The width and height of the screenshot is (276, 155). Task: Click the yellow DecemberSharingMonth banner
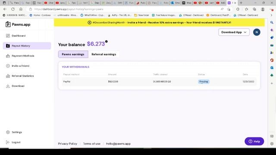159,22
